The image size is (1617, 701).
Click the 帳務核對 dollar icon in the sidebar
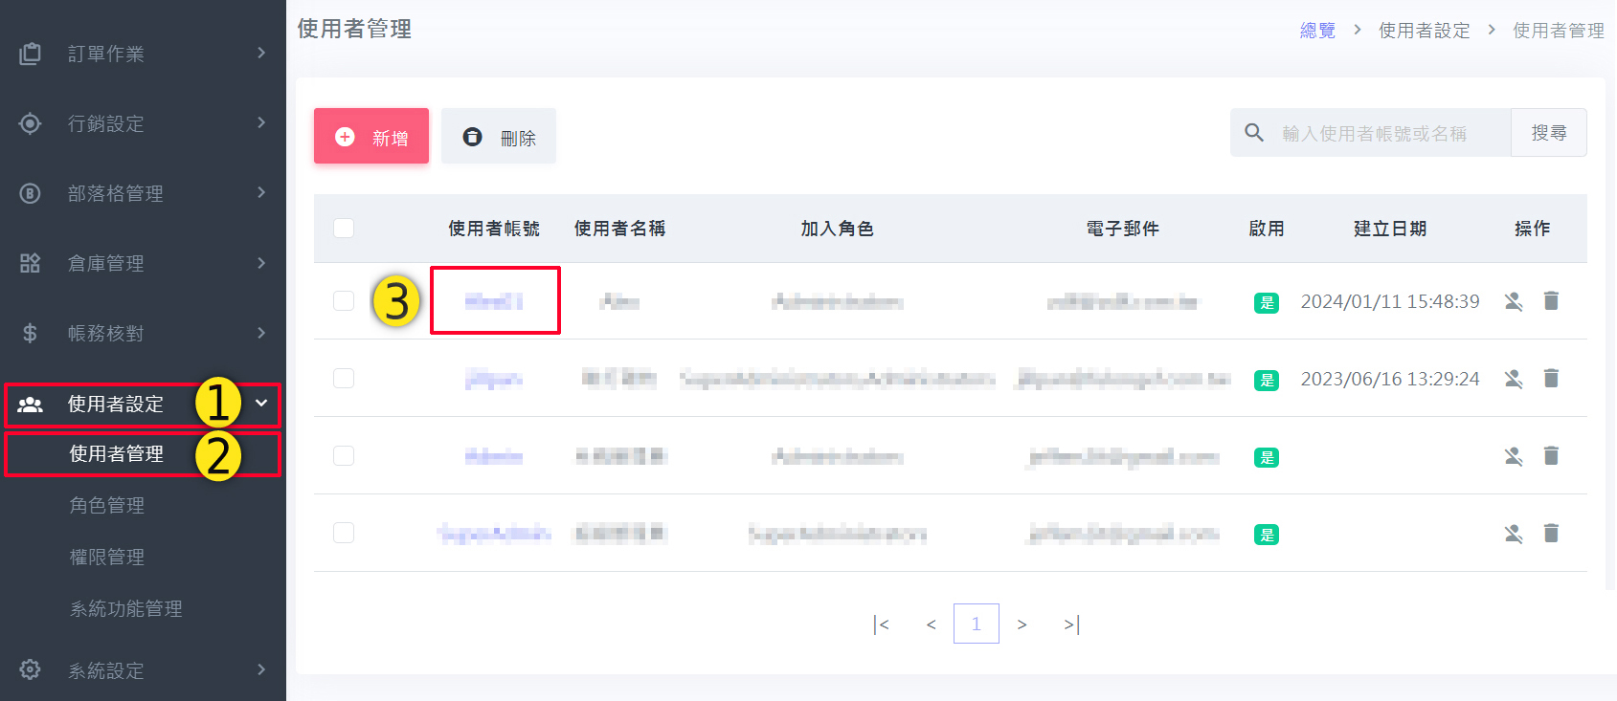[x=31, y=333]
